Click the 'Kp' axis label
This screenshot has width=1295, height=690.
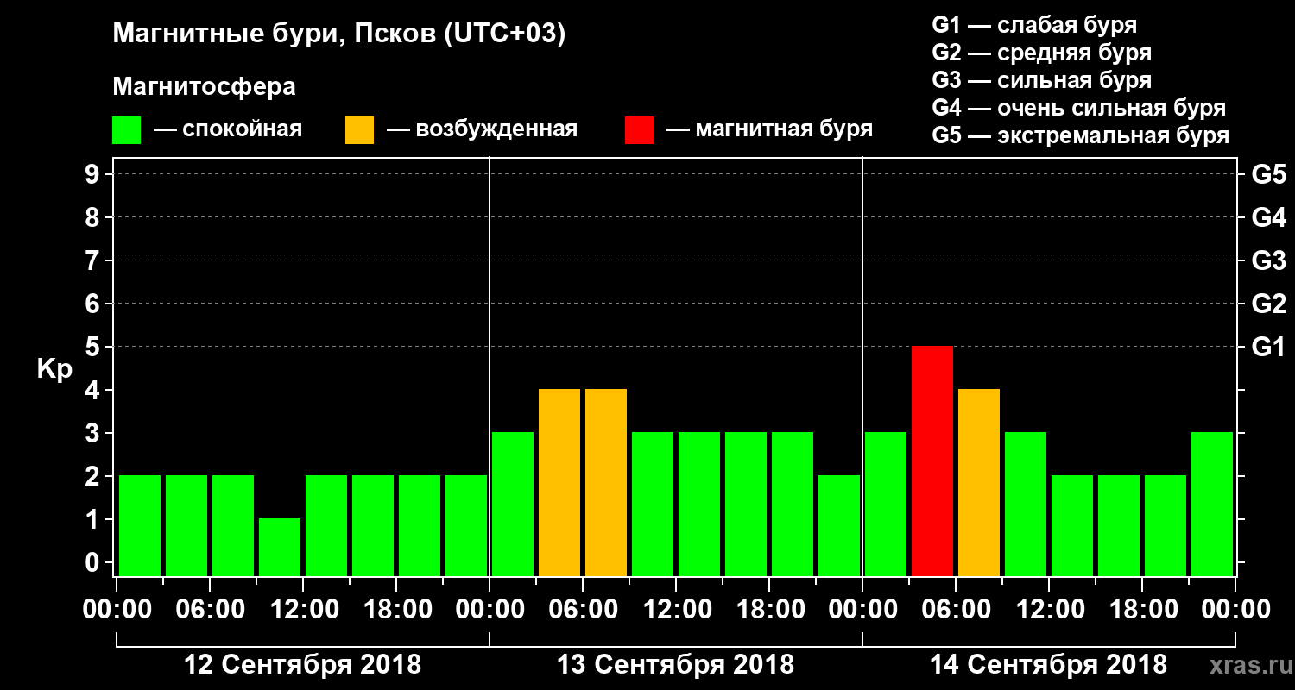click(54, 369)
